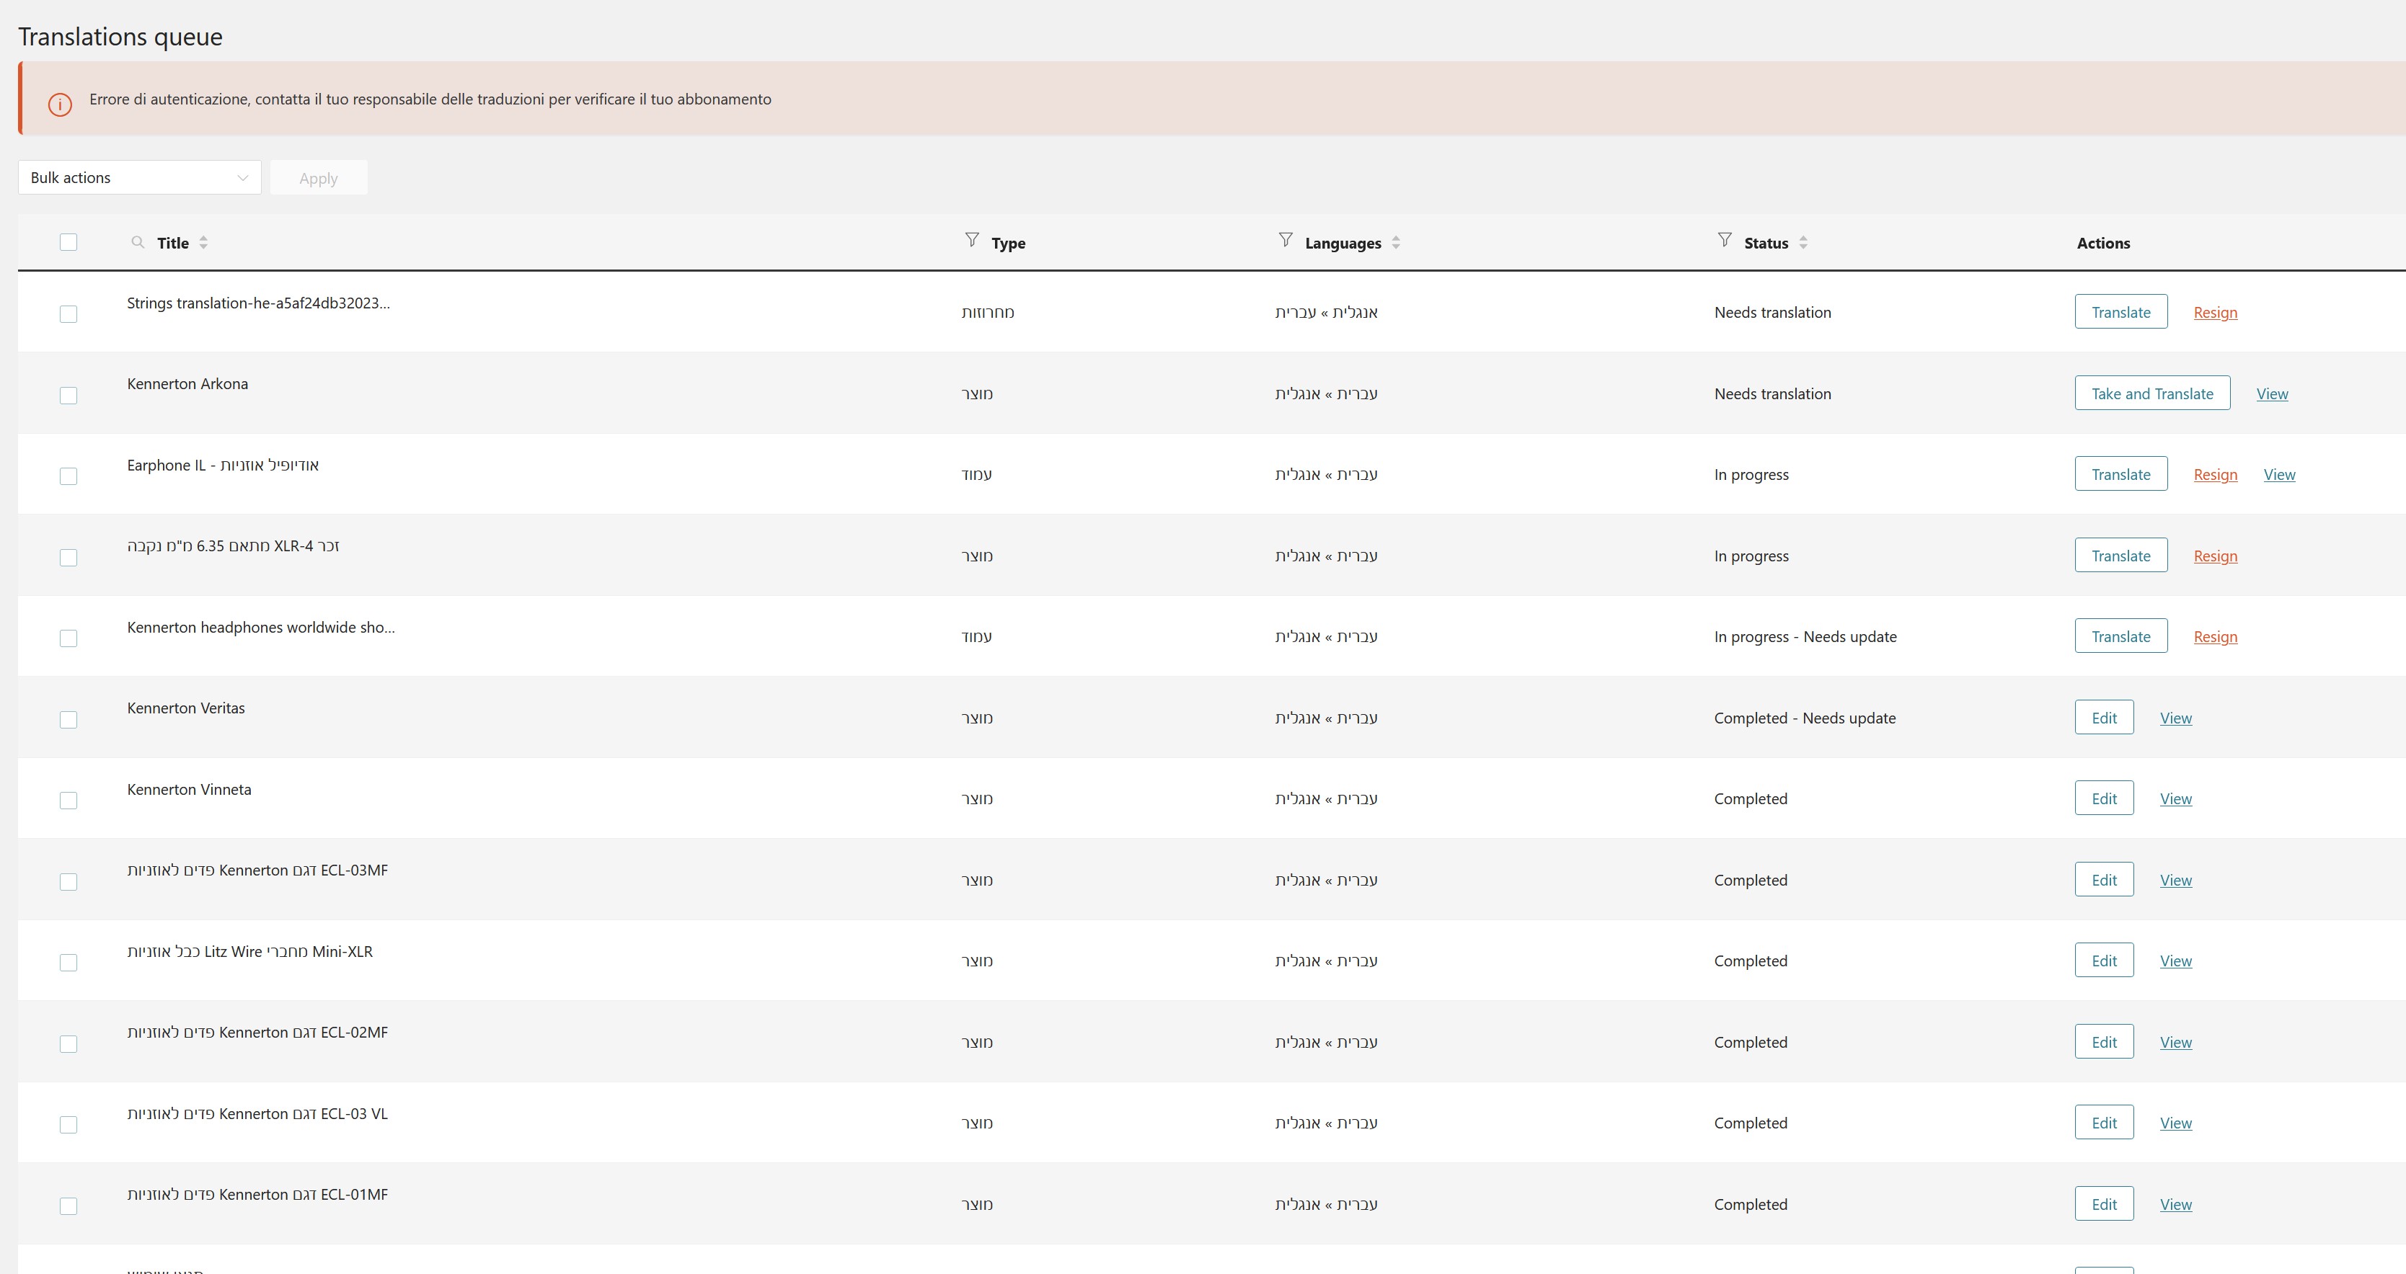Tick the Kennerton Arkona row checkbox
The height and width of the screenshot is (1274, 2406).
[68, 396]
